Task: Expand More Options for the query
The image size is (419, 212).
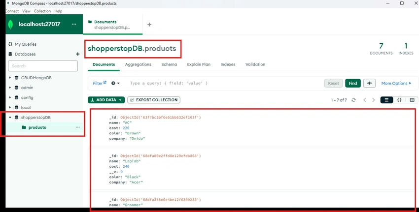Action: 396,83
